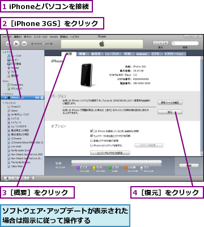
Task: Click the Play button in iTunes
Action: point(16,44)
